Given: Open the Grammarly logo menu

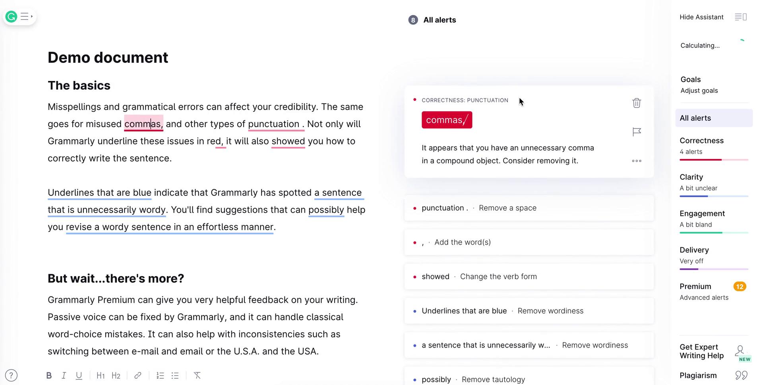Looking at the screenshot, I should point(12,17).
